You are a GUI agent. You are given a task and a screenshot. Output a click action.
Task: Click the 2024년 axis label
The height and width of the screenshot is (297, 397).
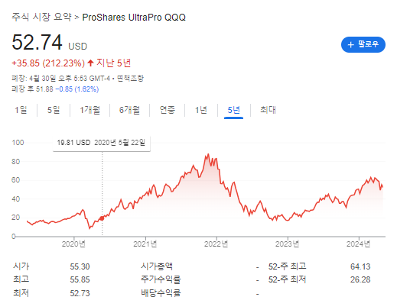pyautogui.click(x=358, y=244)
